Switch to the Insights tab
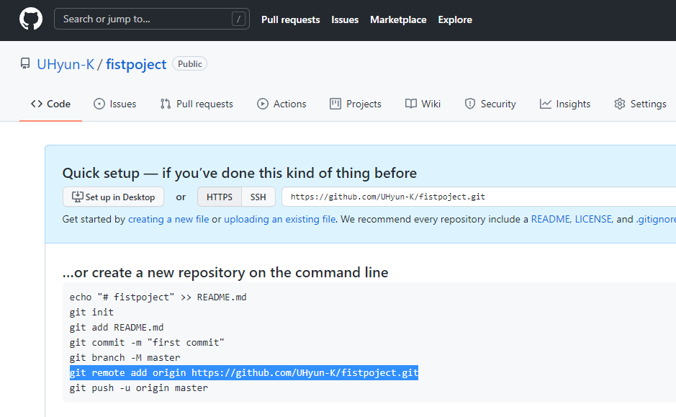This screenshot has height=417, width=676. (564, 104)
